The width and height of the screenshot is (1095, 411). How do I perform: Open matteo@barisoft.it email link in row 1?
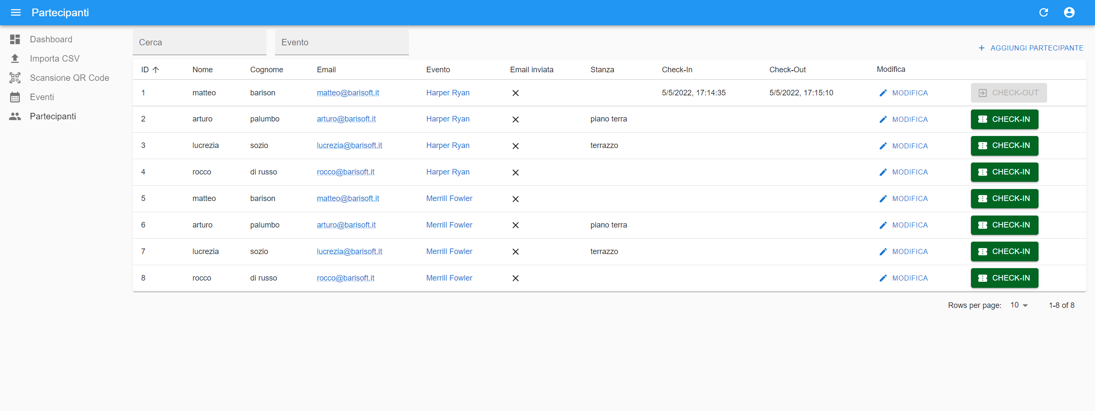[348, 93]
